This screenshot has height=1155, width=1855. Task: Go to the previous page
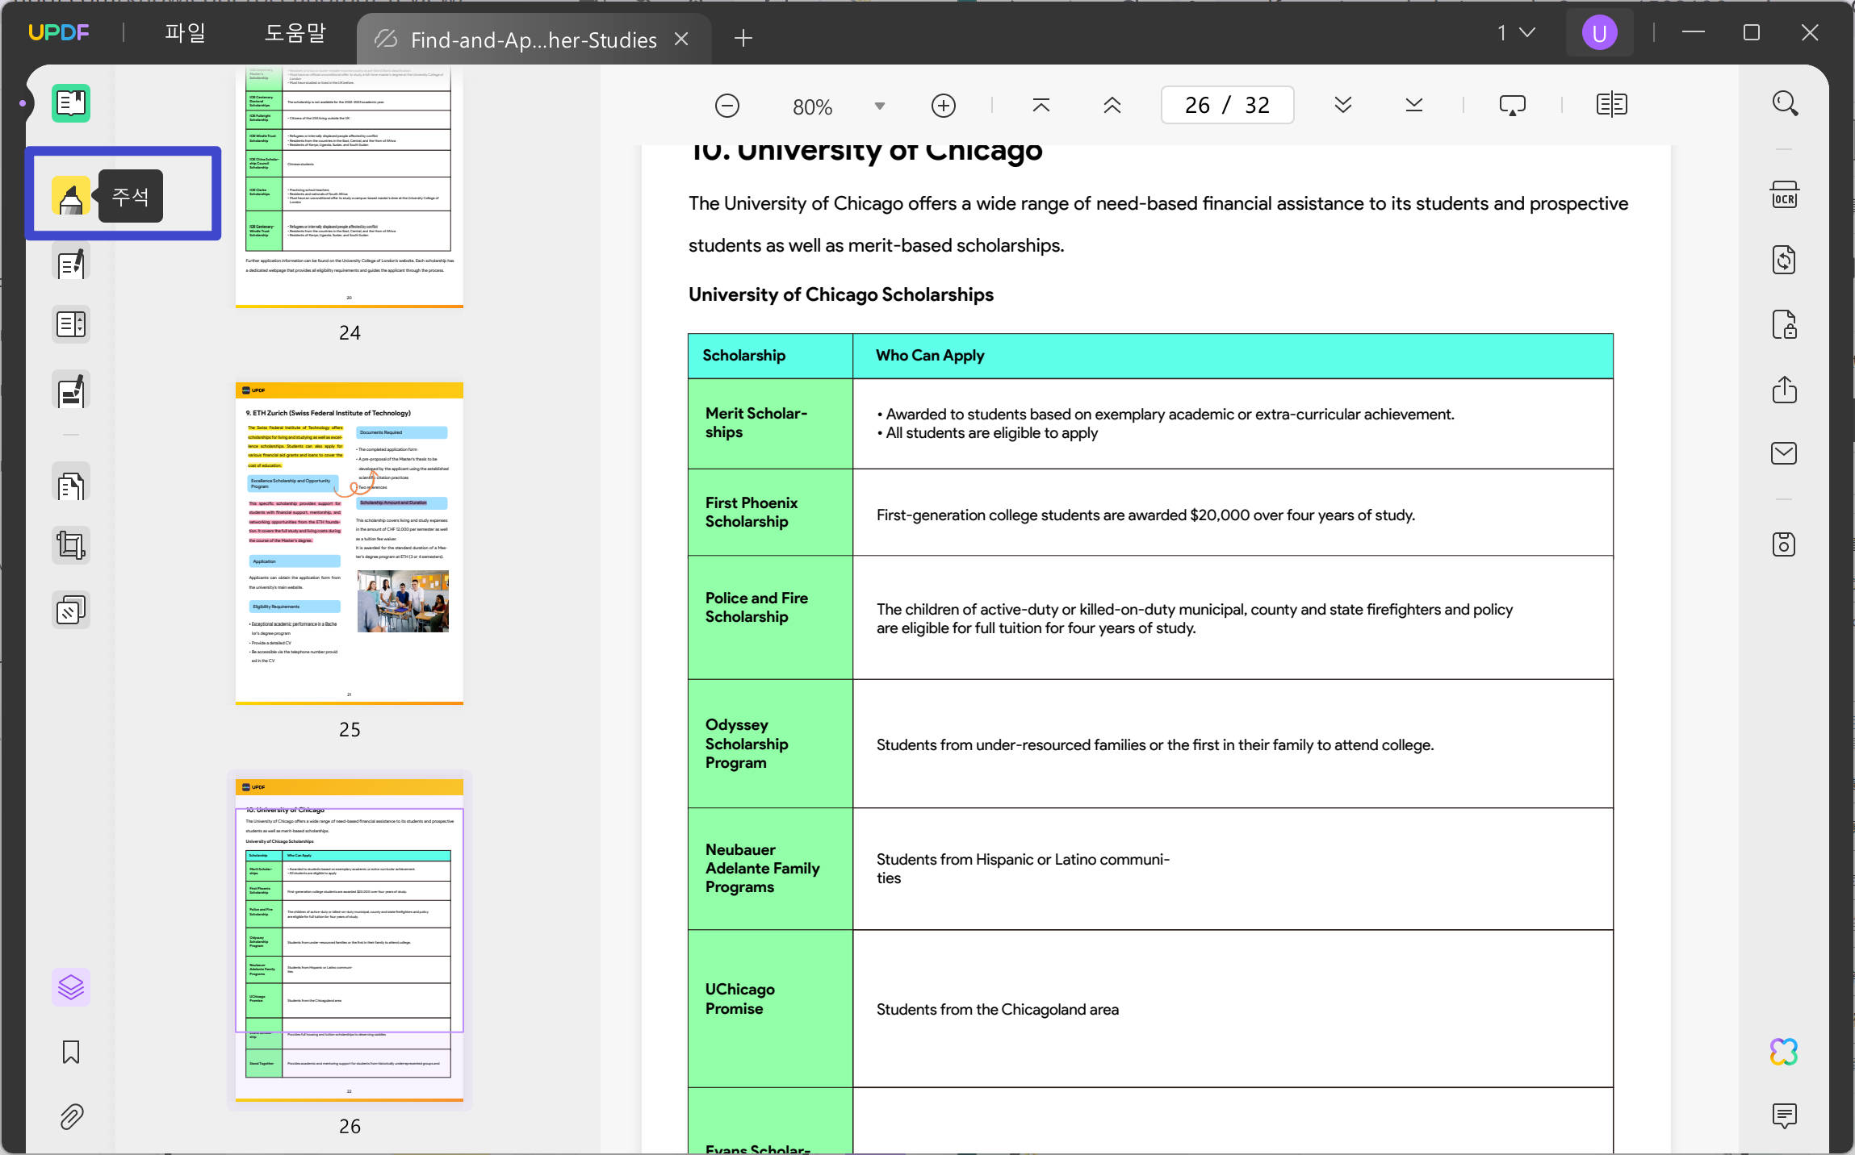coord(1112,105)
